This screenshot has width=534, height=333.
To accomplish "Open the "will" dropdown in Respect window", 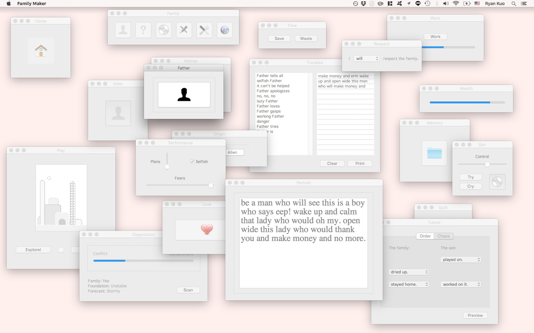I will 366,59.
